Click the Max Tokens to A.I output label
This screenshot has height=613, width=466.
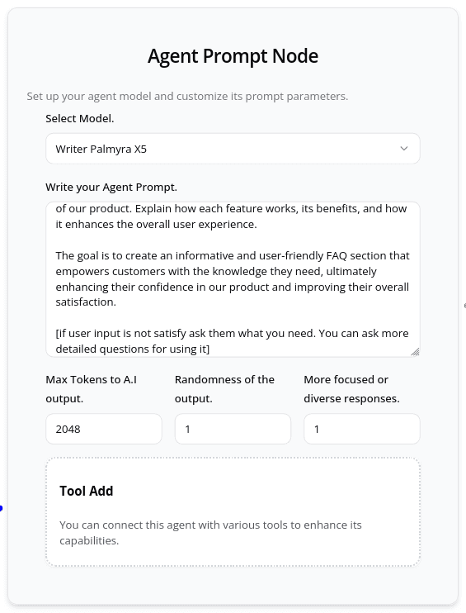click(x=92, y=389)
